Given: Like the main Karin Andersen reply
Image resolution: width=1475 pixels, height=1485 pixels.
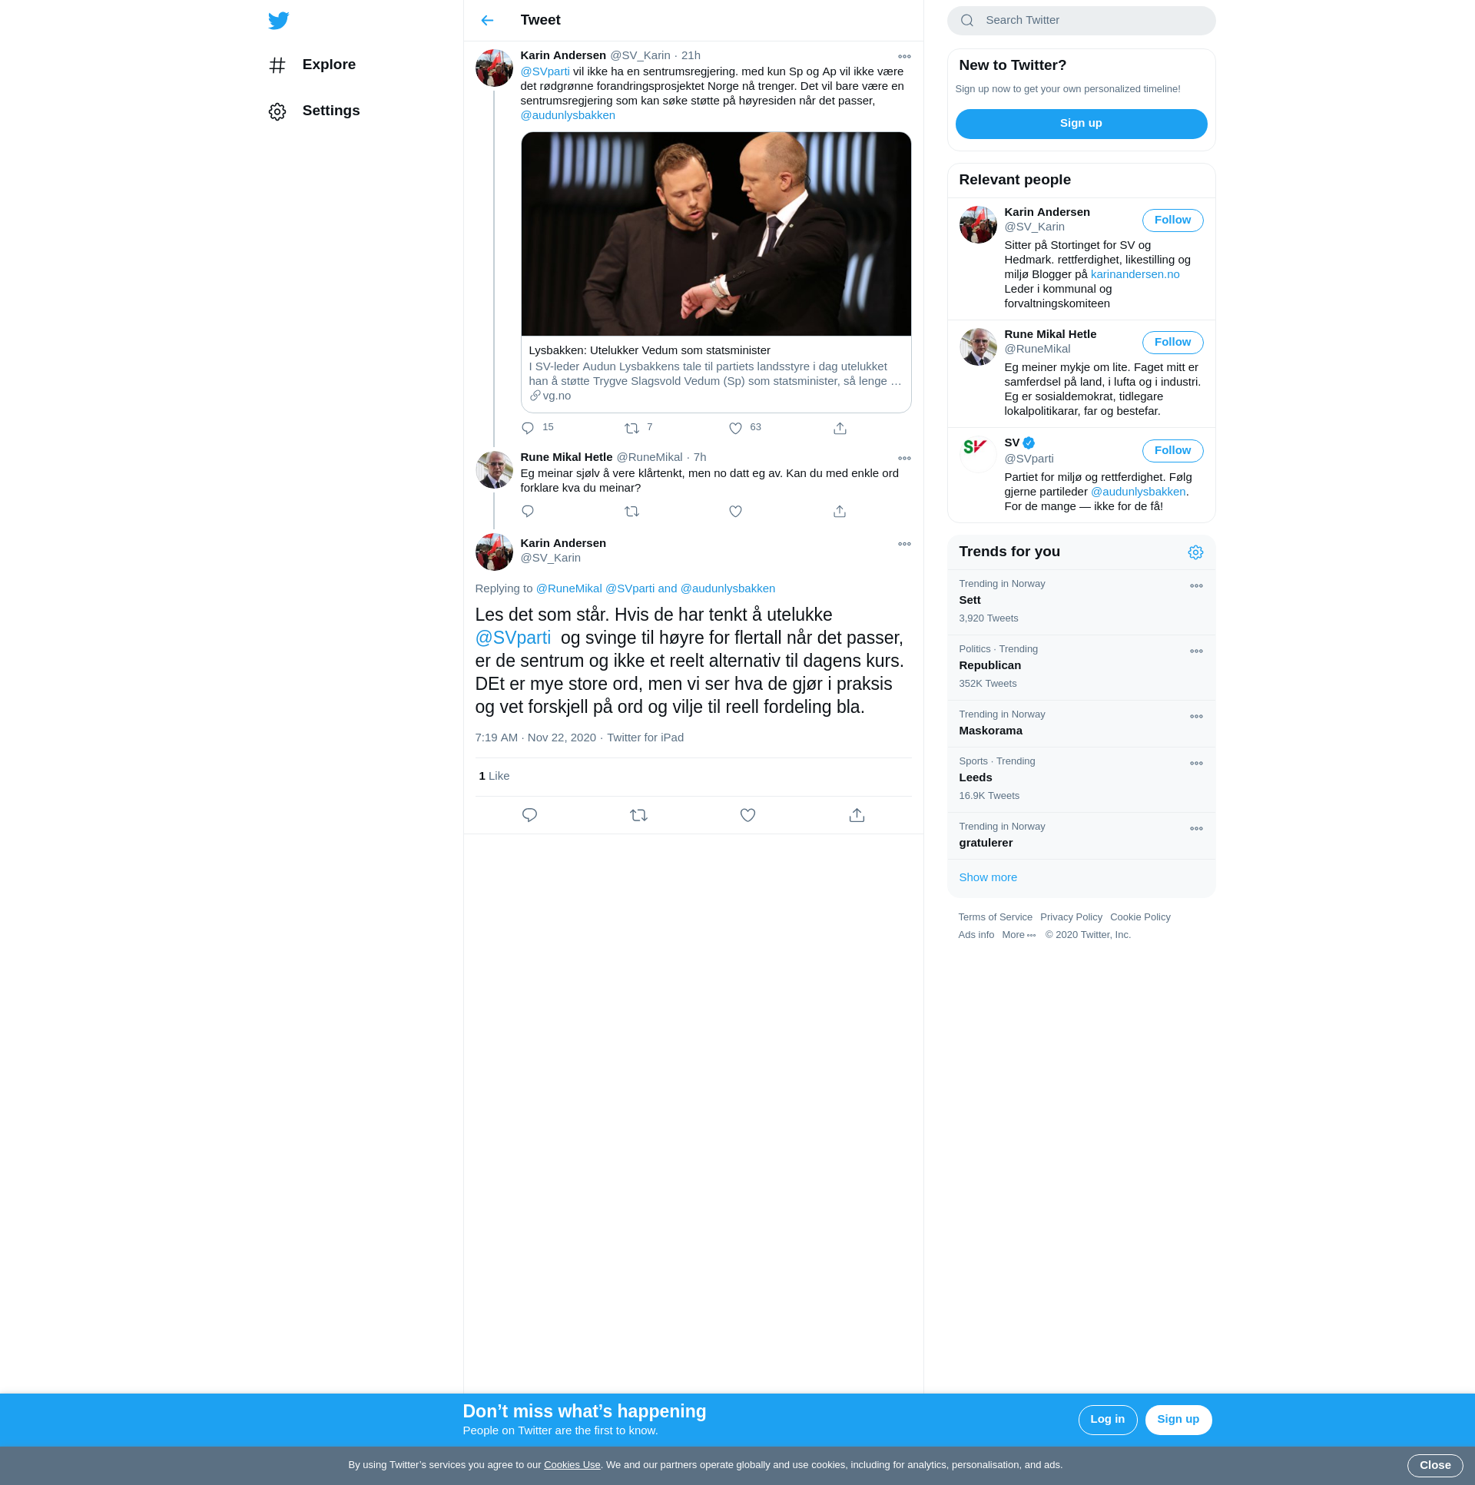Looking at the screenshot, I should (747, 816).
